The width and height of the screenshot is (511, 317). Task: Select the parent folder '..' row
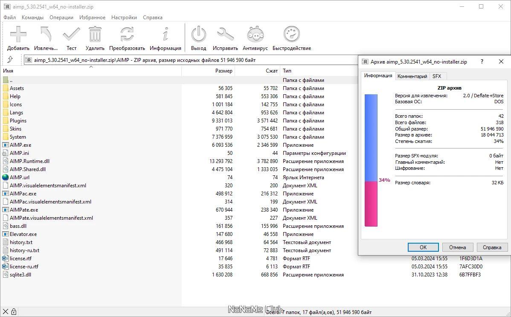pos(179,80)
